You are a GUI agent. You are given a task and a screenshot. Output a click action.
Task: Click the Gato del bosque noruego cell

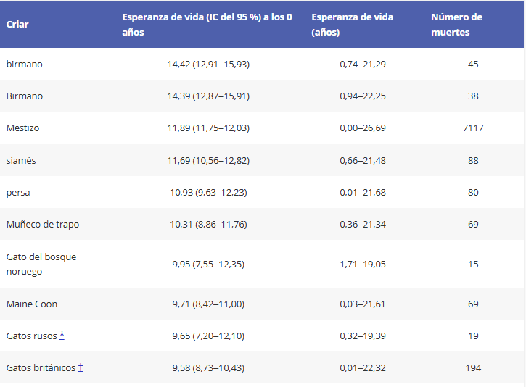click(41, 264)
